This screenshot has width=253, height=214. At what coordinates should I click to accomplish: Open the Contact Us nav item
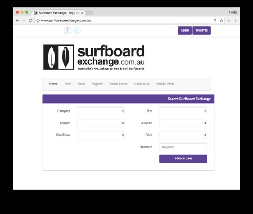[x=142, y=84]
